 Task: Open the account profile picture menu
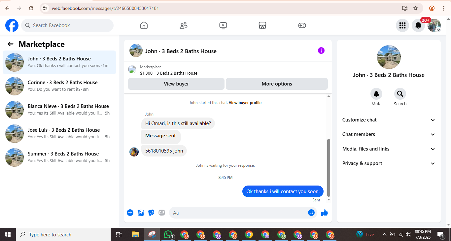click(x=434, y=25)
